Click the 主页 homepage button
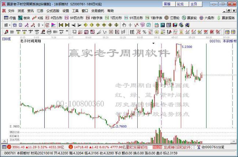238x157 pixels. tap(196, 4)
